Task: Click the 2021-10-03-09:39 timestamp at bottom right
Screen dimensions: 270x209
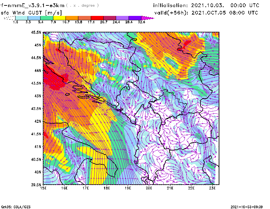Action: 249,206
